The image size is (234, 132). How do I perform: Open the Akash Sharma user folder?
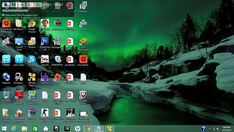pyautogui.click(x=6, y=115)
